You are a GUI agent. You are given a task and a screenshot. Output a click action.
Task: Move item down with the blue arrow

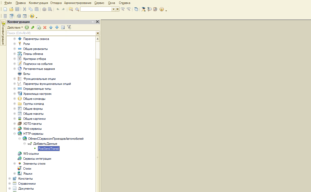pos(57,27)
